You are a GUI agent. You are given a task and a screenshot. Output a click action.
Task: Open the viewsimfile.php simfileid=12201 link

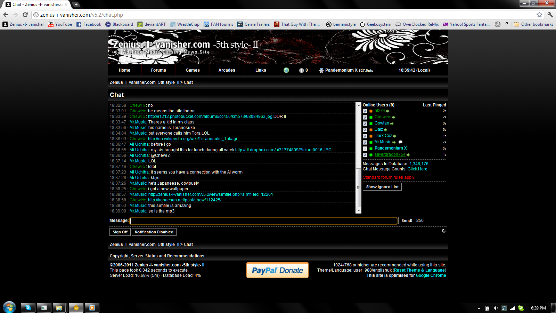point(211,194)
